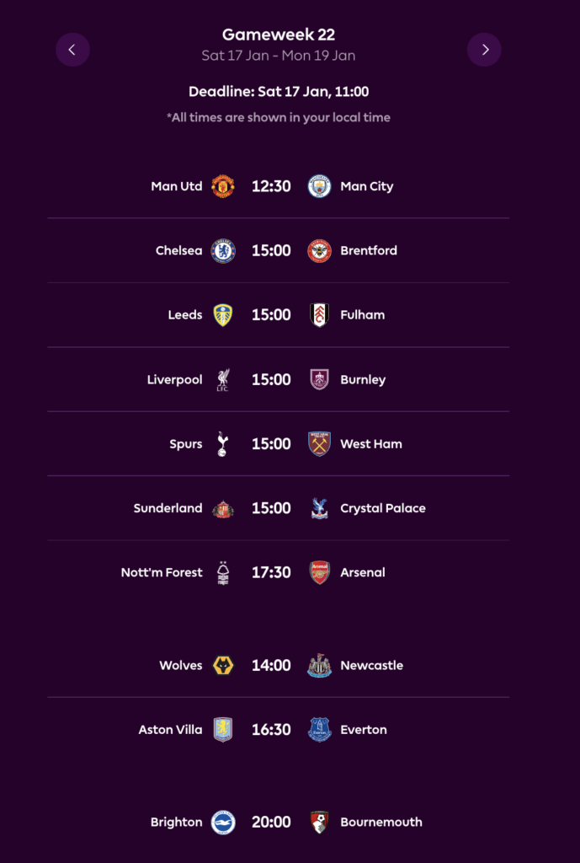Click the Leeds club crest
The width and height of the screenshot is (580, 863).
coord(222,315)
